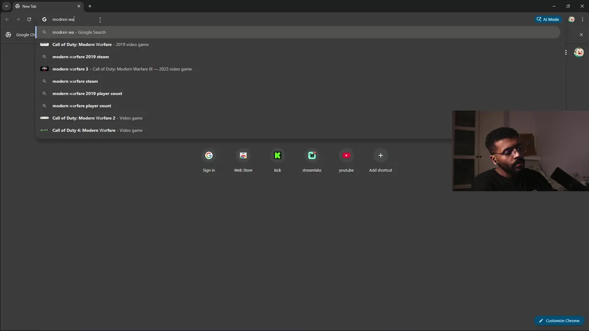Open the Google apps three-dot icon

click(x=566, y=52)
